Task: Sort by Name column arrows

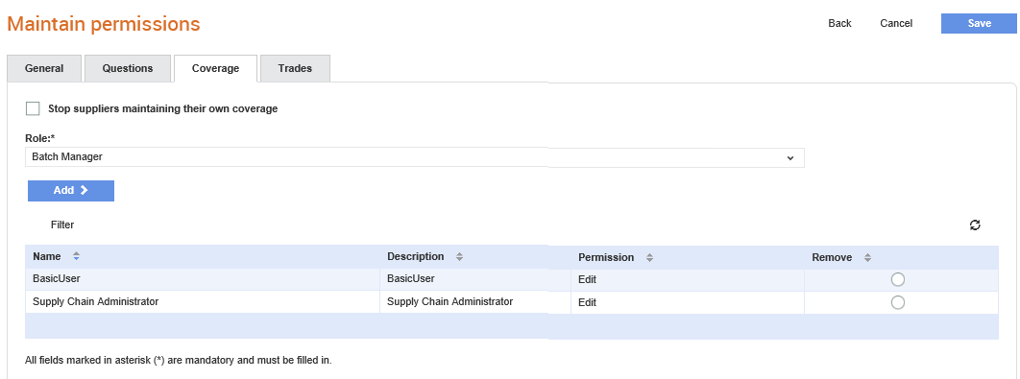Action: coord(76,256)
